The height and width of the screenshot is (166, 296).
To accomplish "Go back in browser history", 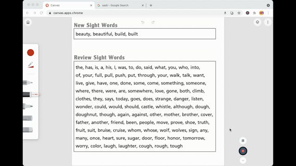I will click(x=28, y=13).
